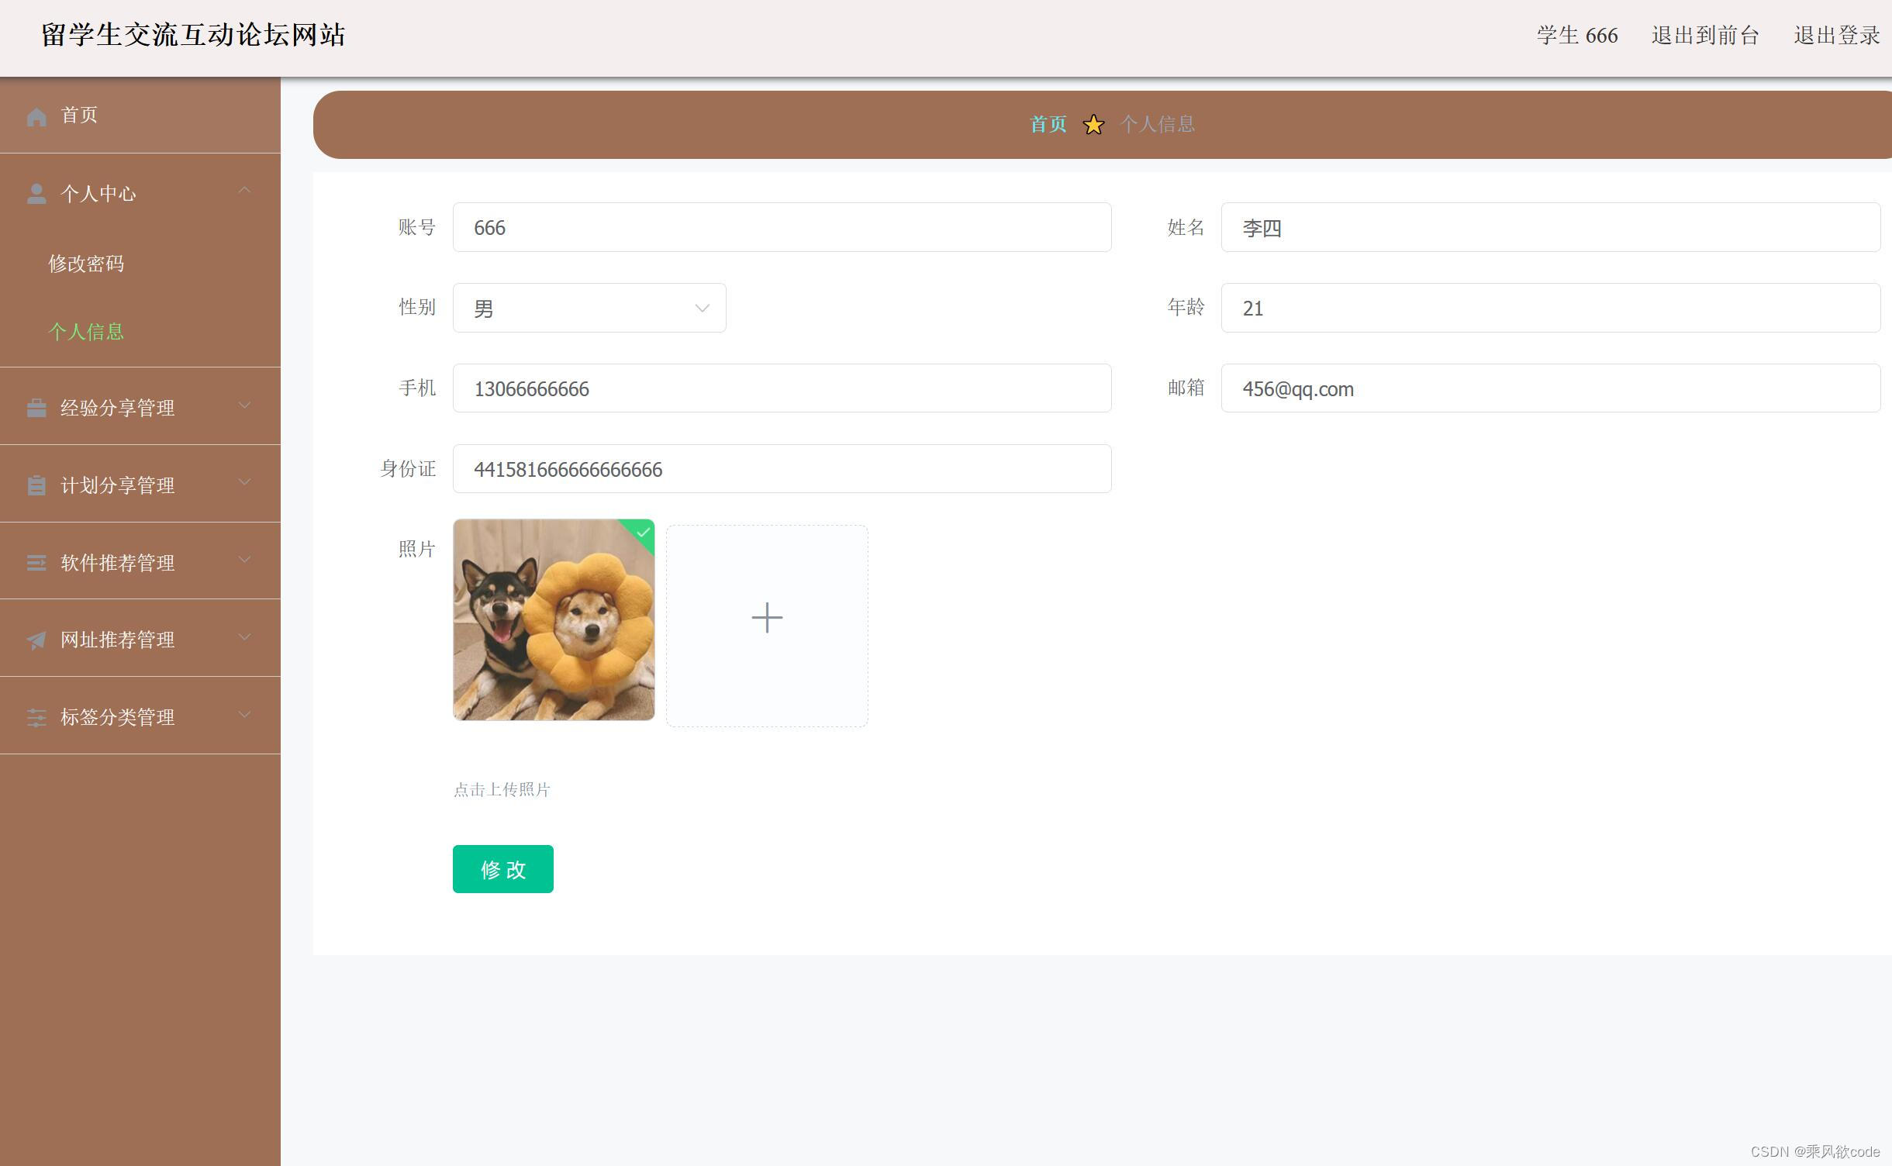Click the 标签分类管理 sliders icon
Viewport: 1892px width, 1166px height.
36,716
